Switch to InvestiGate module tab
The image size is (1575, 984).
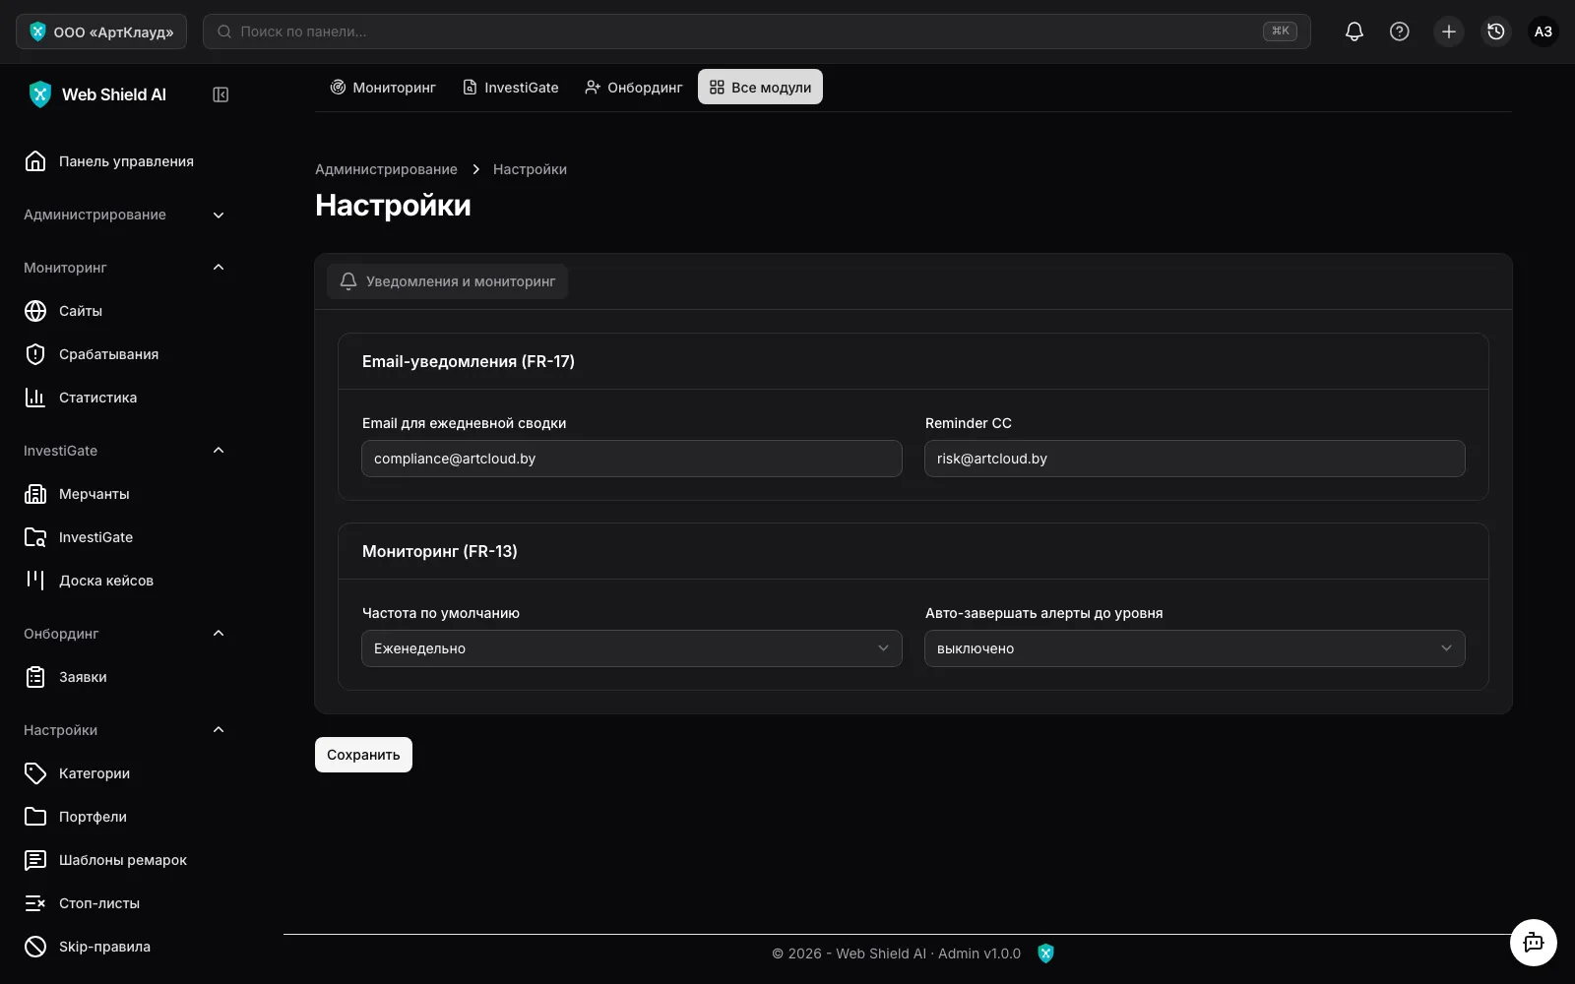[x=511, y=88]
